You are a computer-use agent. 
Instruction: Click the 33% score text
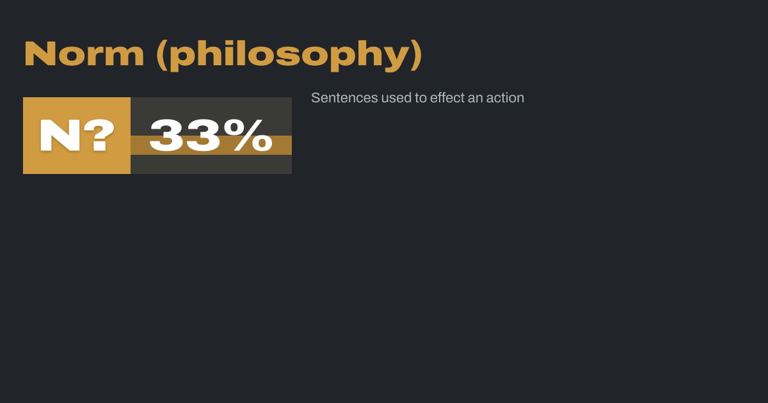click(x=211, y=136)
